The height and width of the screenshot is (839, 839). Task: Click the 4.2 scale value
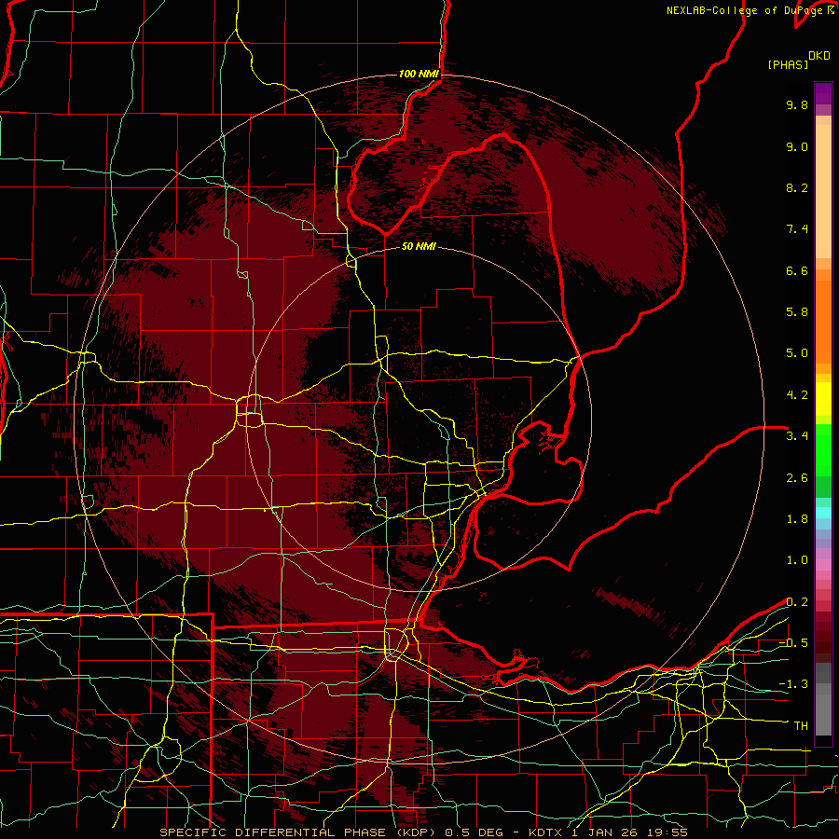point(797,395)
